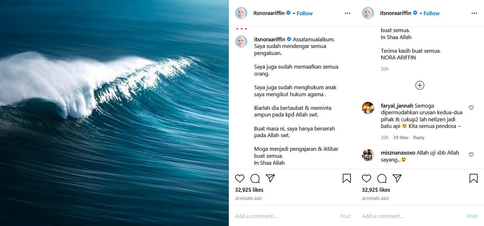Follow itsnoraariffin in right panel header
Screen dimensions: 484x226
coord(431,13)
